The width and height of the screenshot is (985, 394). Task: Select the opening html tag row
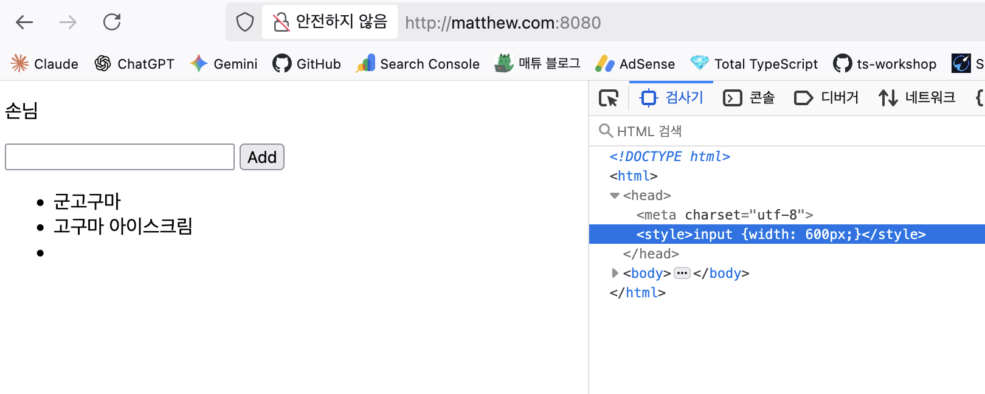(x=787, y=176)
